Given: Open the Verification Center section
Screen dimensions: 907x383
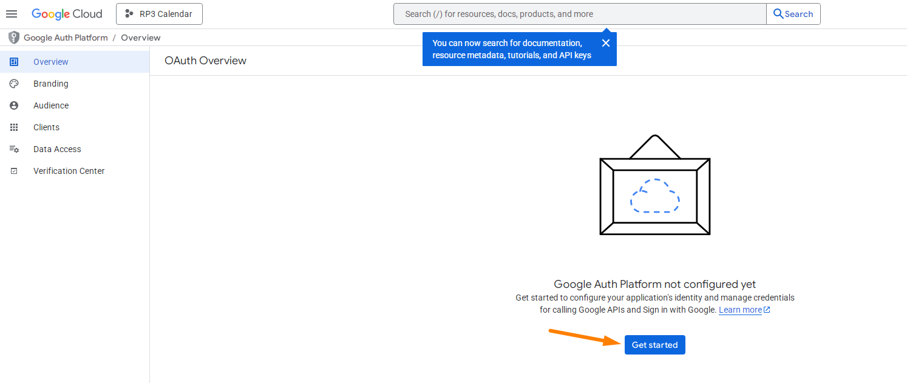Looking at the screenshot, I should coord(75,171).
